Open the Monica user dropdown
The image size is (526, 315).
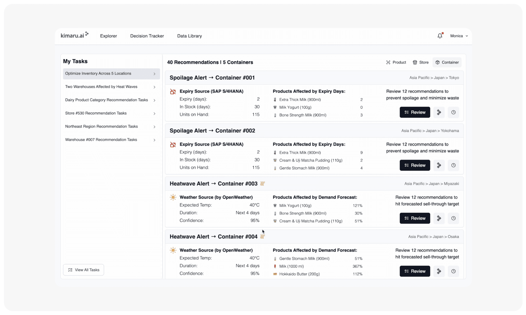click(459, 36)
